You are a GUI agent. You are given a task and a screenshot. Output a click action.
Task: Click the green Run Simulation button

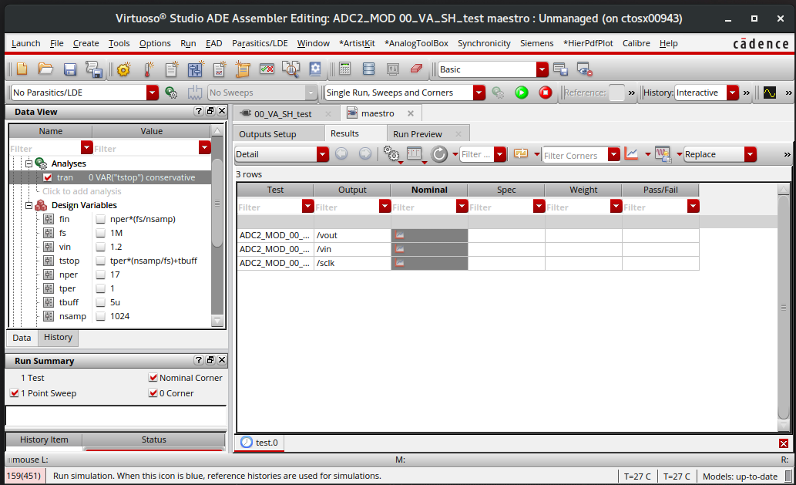tap(522, 93)
